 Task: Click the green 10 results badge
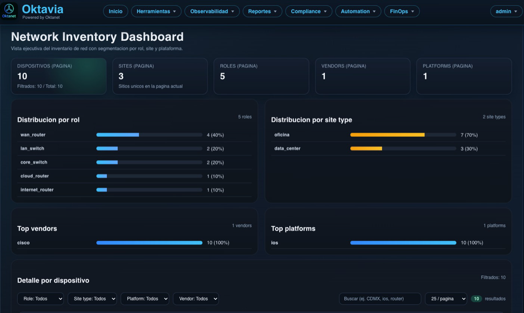point(476,299)
